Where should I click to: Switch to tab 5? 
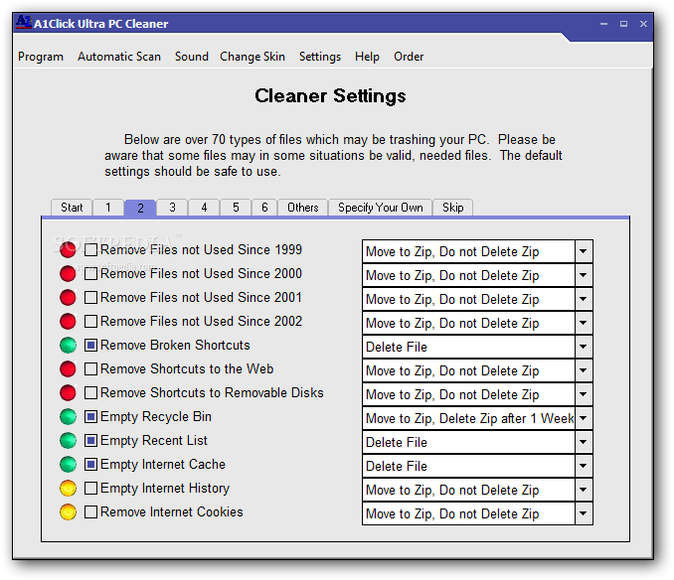pos(236,208)
